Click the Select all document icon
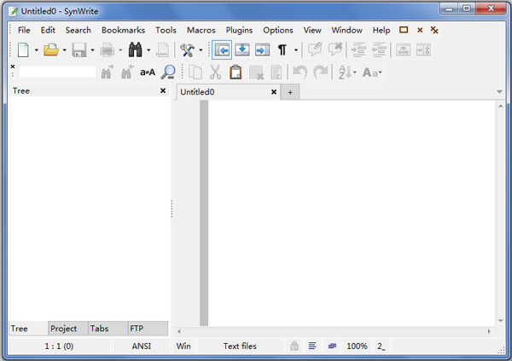Image resolution: width=512 pixels, height=361 pixels. (x=276, y=73)
